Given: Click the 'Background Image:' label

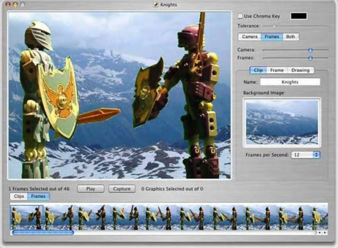Looking at the screenshot, I should pos(264,93).
